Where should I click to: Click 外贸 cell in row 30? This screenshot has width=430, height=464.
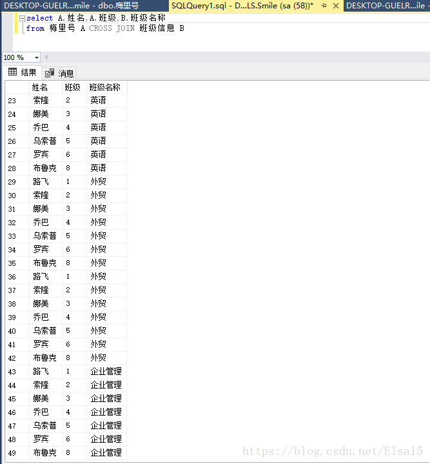106,196
